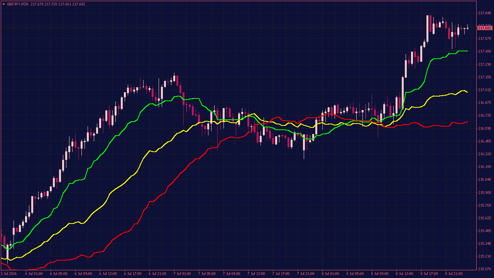Click the 7 Jul 09:00 time label
Screen dimensions: 494x278
232,274
